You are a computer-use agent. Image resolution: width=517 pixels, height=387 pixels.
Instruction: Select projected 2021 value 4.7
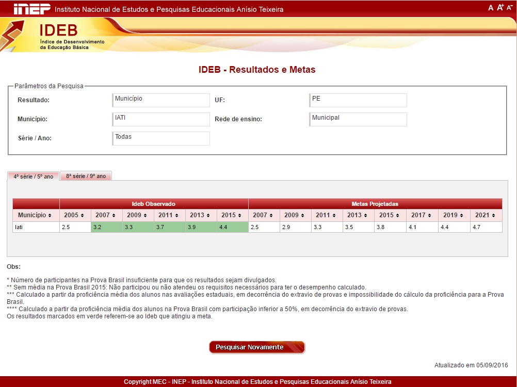487,227
